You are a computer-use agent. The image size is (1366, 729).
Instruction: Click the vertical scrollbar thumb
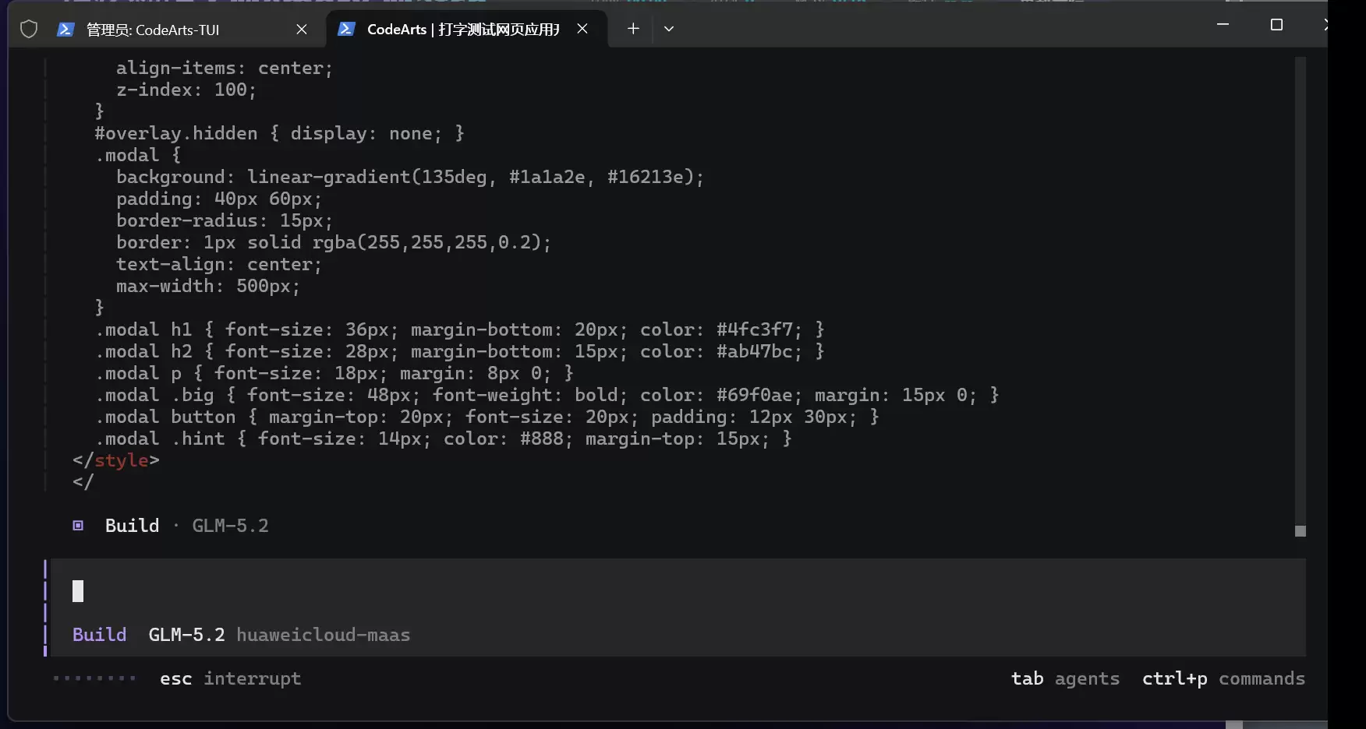[x=1300, y=530]
